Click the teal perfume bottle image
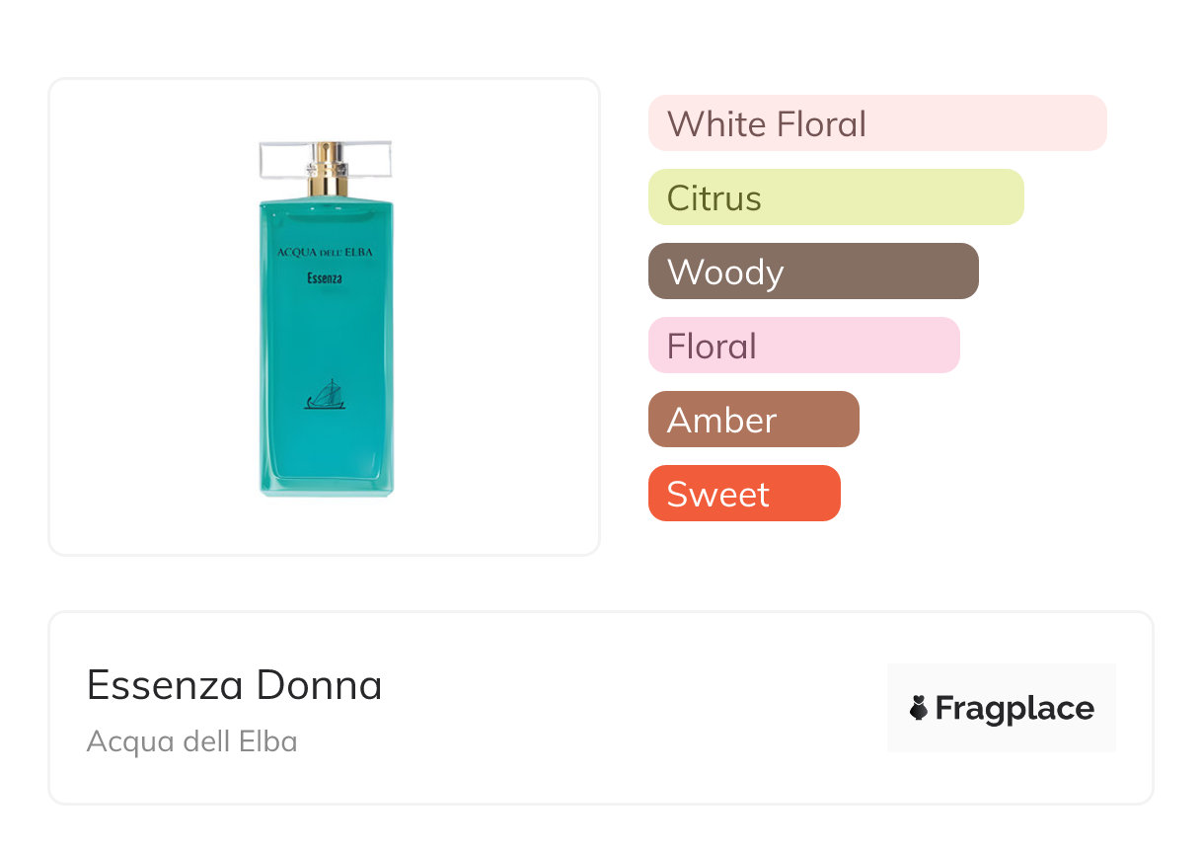This screenshot has height=853, width=1202. click(326, 336)
